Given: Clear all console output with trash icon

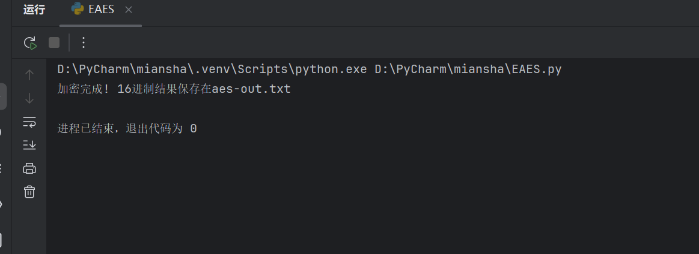Looking at the screenshot, I should 29,192.
